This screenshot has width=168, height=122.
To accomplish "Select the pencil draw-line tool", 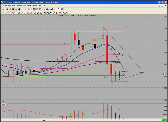I will tap(35, 13).
